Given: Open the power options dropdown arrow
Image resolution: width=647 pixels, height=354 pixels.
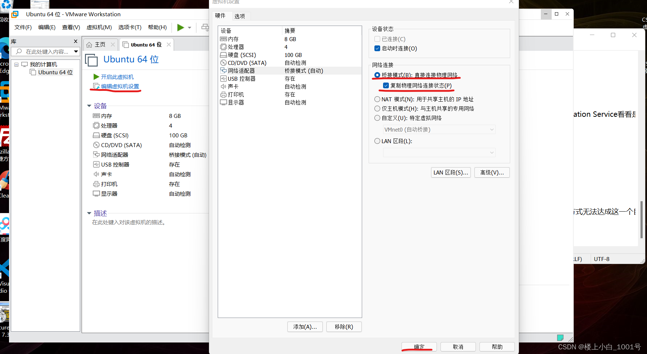Looking at the screenshot, I should point(190,28).
